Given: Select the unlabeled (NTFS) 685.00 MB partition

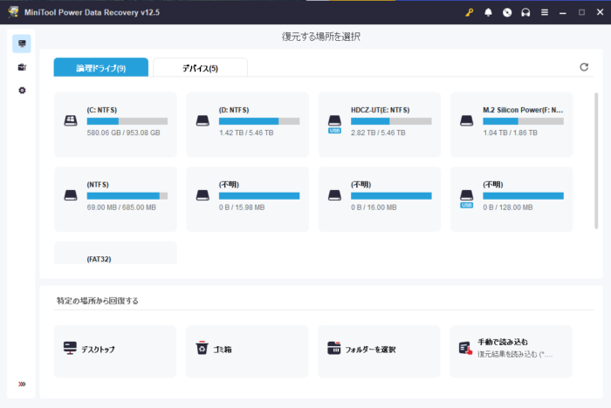Looking at the screenshot, I should click(x=115, y=200).
